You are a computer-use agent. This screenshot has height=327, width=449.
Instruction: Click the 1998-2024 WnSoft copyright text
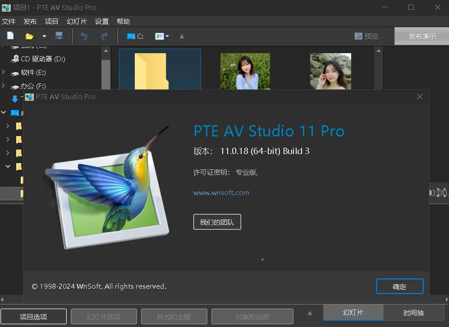(x=99, y=286)
